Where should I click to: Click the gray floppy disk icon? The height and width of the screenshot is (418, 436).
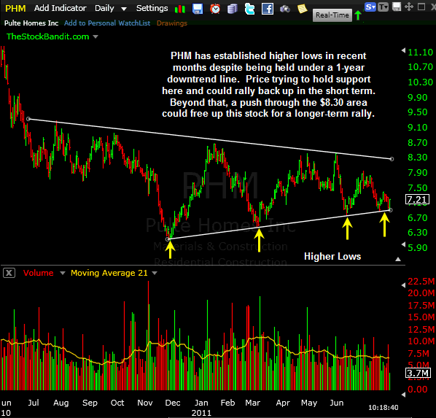[x=396, y=7]
